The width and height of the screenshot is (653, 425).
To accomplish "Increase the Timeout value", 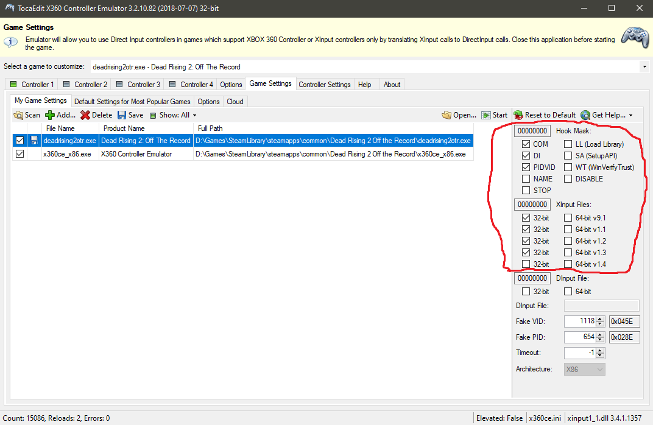I will pos(600,351).
